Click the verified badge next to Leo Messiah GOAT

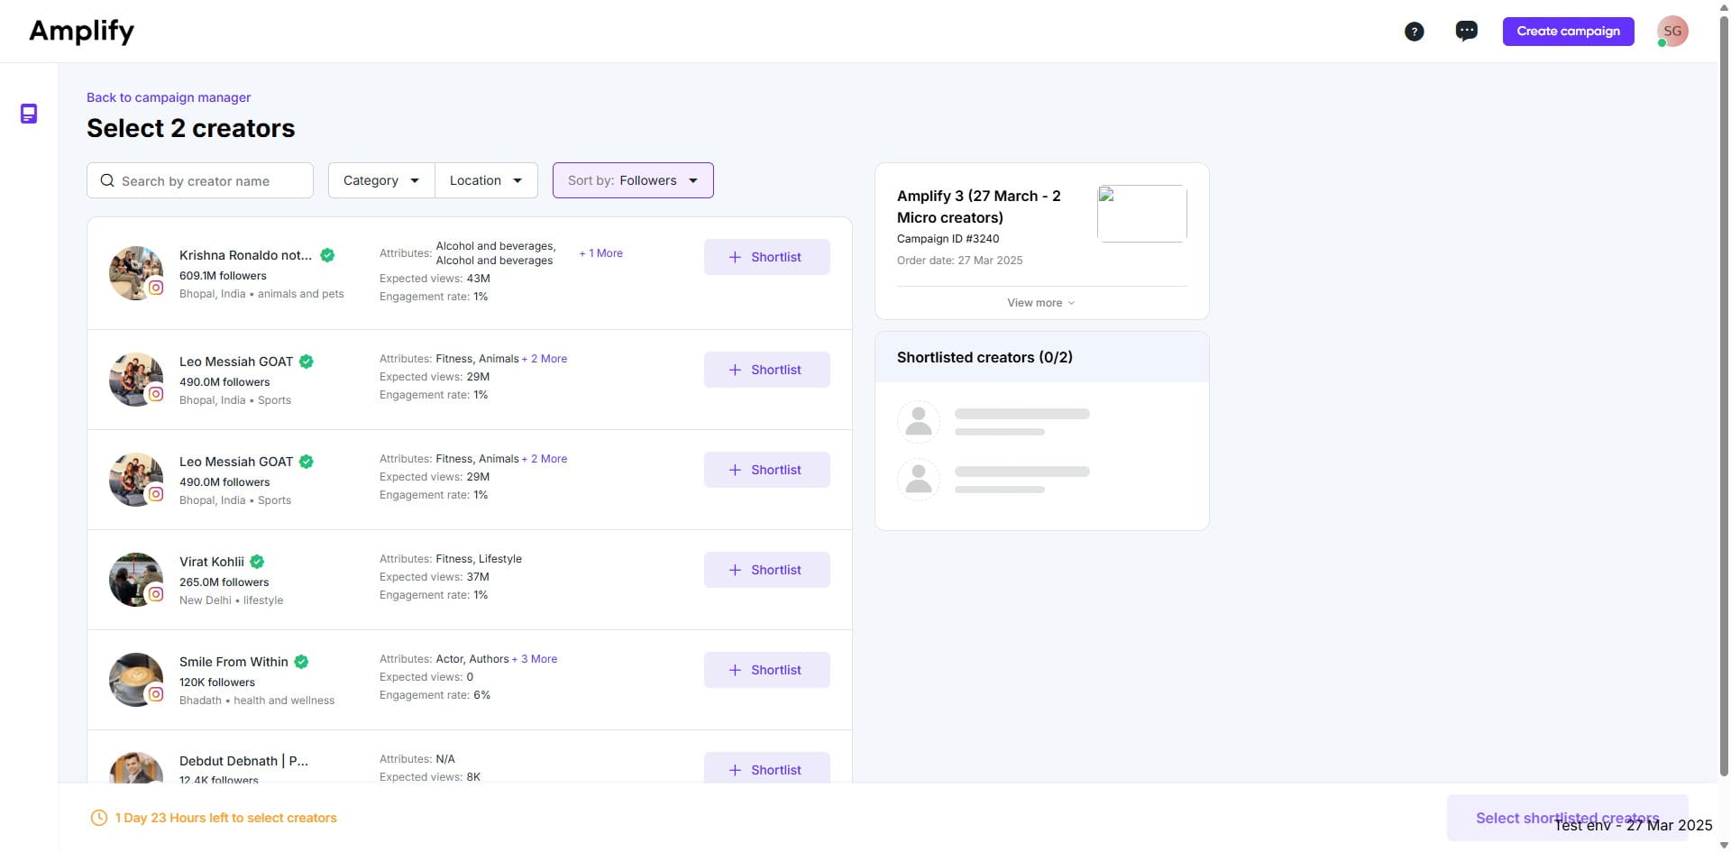306,362
